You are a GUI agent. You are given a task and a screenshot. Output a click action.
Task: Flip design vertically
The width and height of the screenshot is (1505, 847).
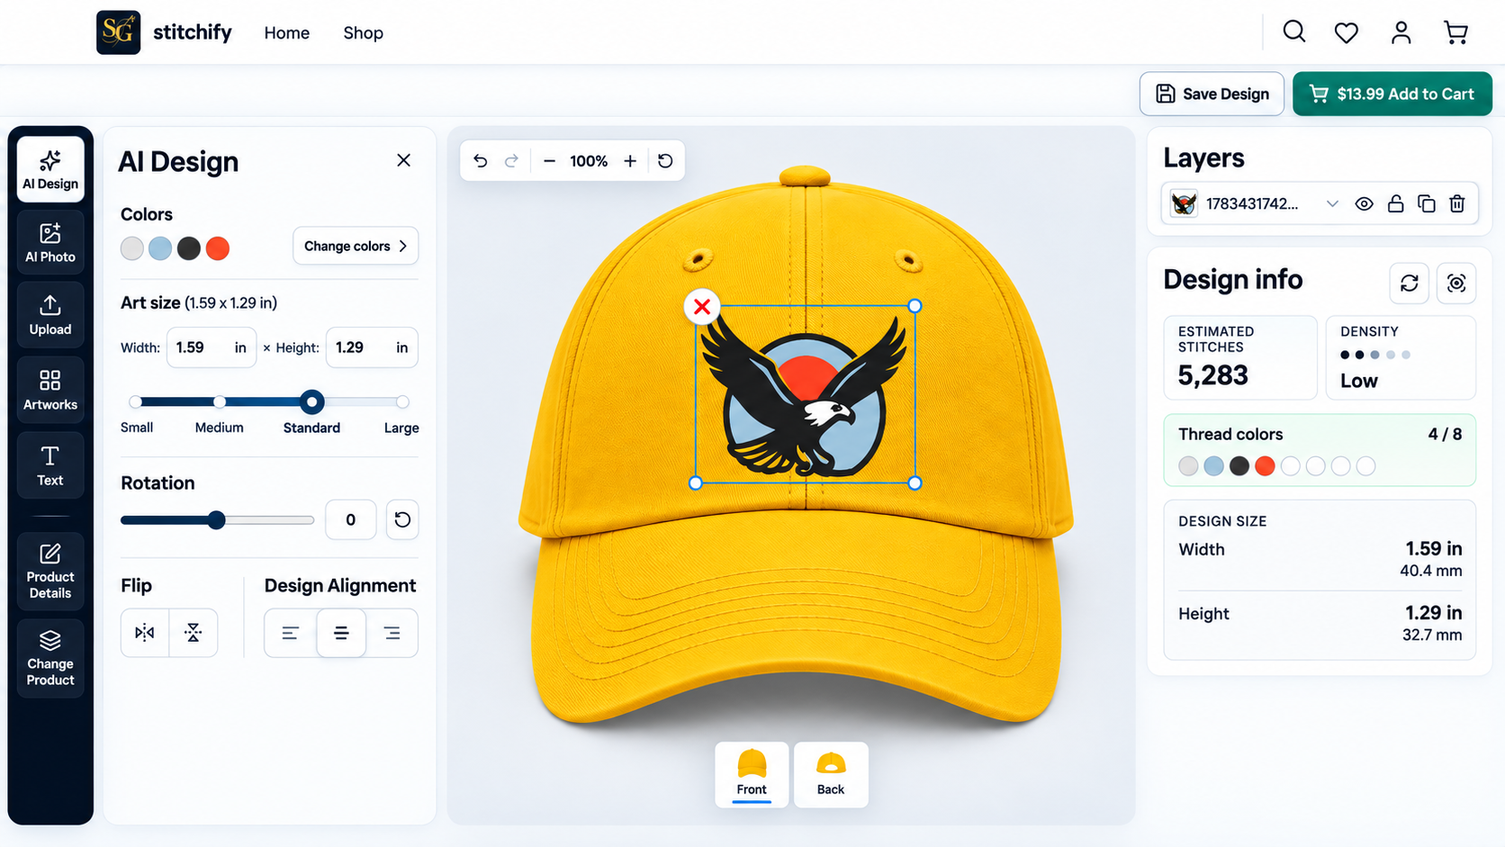pos(194,633)
